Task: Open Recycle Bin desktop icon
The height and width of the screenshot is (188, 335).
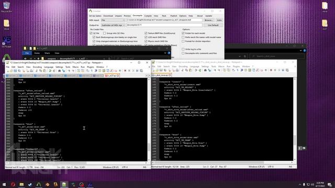Action: tap(6, 7)
